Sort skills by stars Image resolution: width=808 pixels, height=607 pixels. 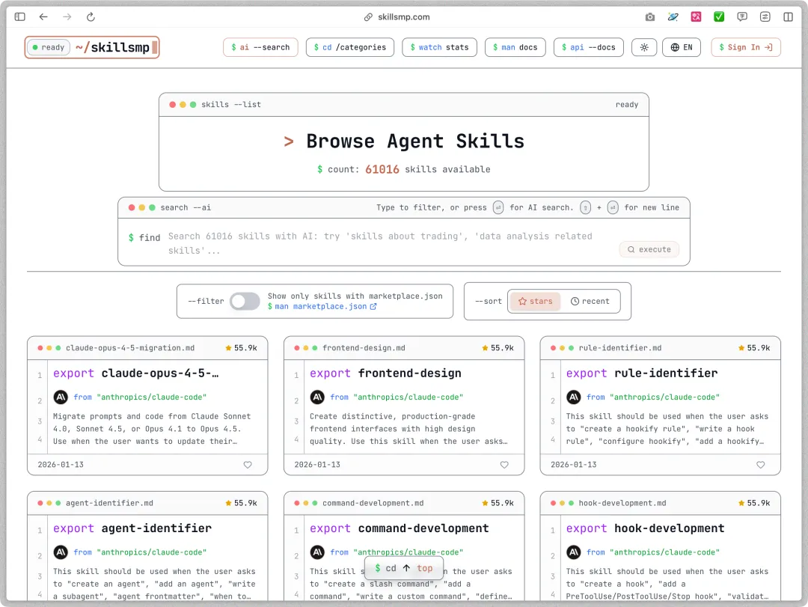pyautogui.click(x=535, y=301)
